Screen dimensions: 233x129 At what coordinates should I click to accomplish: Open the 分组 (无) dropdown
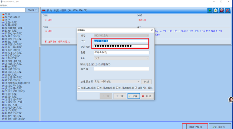[x=122, y=58]
